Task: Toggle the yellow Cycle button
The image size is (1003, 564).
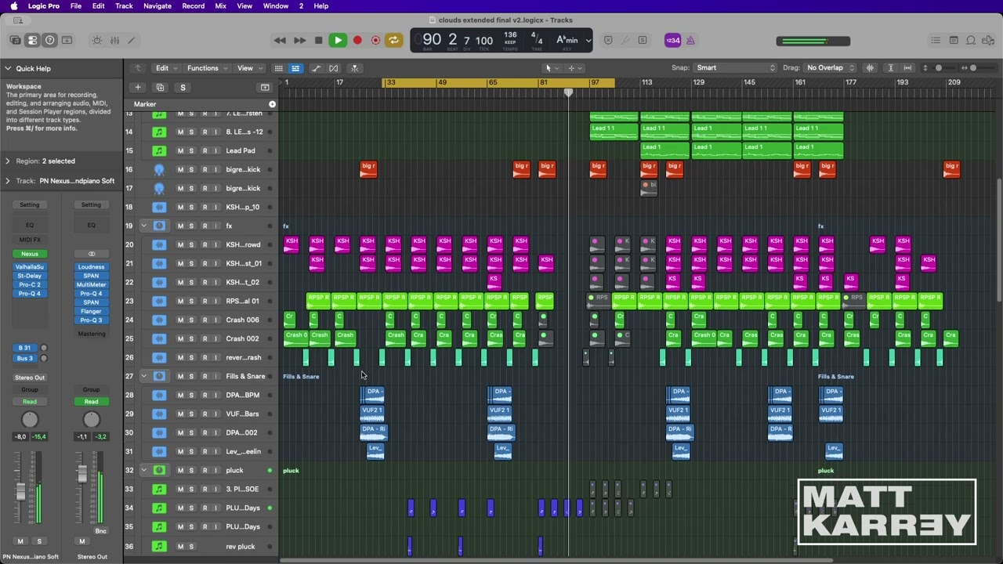Action: point(394,40)
